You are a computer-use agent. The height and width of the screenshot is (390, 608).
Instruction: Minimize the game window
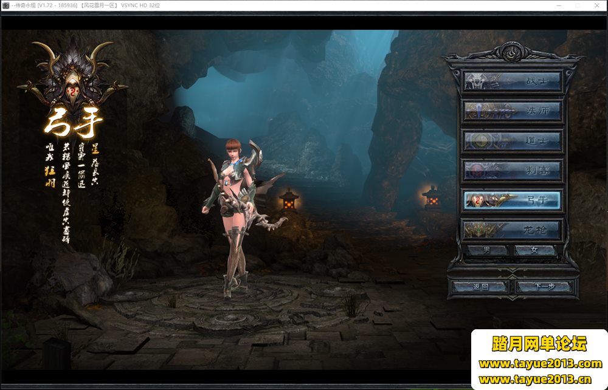point(559,5)
